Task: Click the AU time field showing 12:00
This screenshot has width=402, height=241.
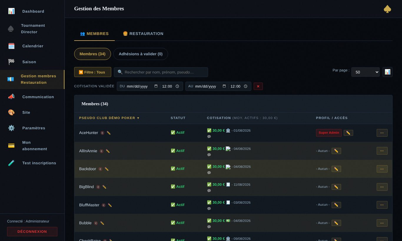Action: pos(239,86)
